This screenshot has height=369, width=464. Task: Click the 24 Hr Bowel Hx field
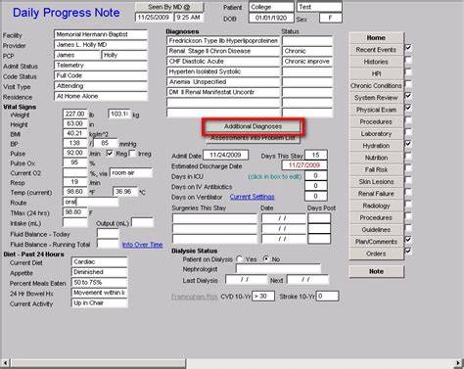tap(99, 293)
